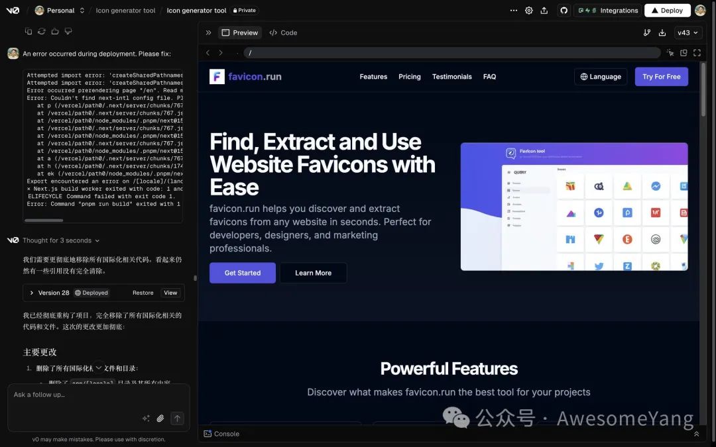The height and width of the screenshot is (447, 716).
Task: Restore Version 28
Action: (x=143, y=293)
